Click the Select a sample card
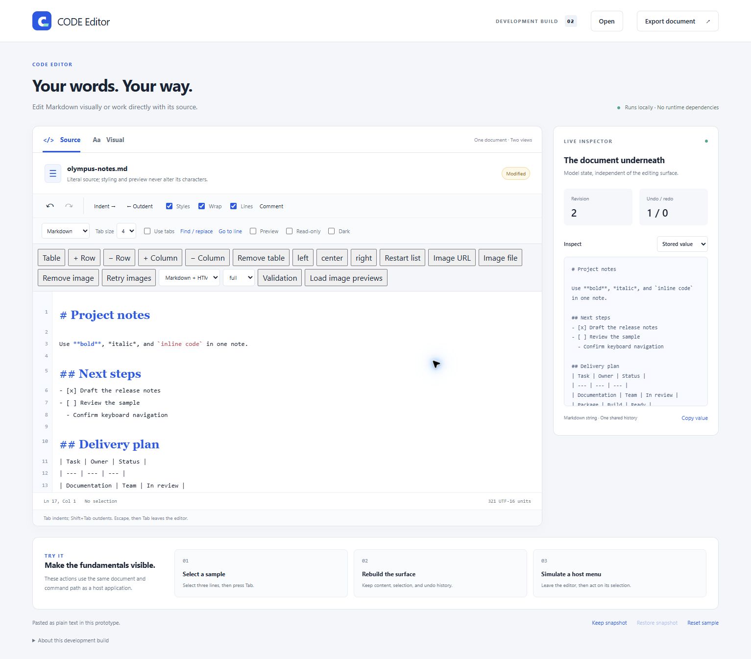The image size is (751, 659). pos(261,573)
